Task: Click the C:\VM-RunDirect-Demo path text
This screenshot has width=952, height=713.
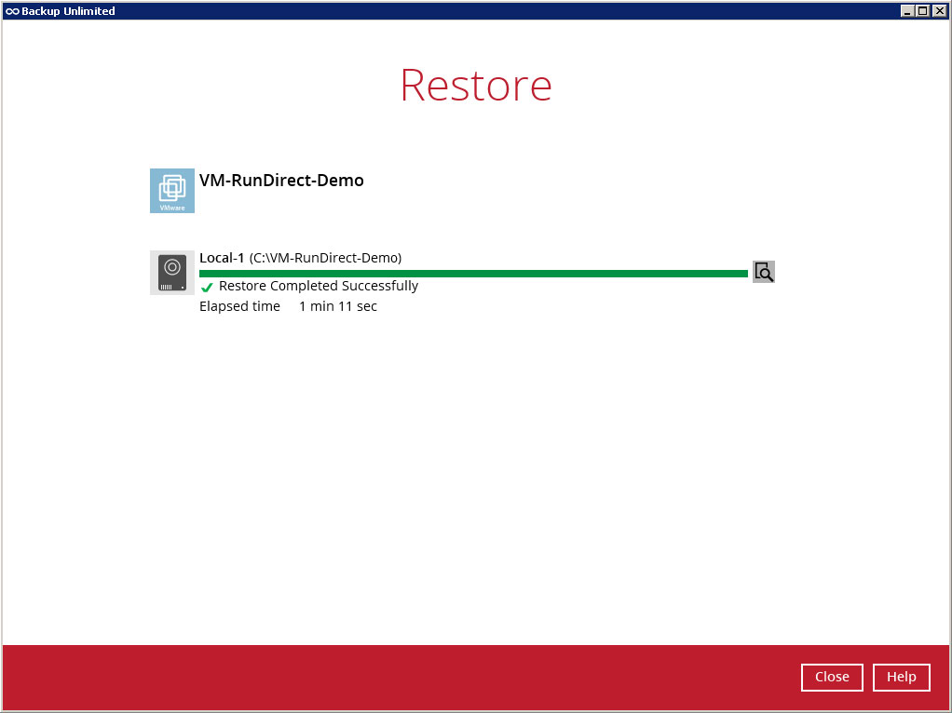Action: [x=325, y=258]
